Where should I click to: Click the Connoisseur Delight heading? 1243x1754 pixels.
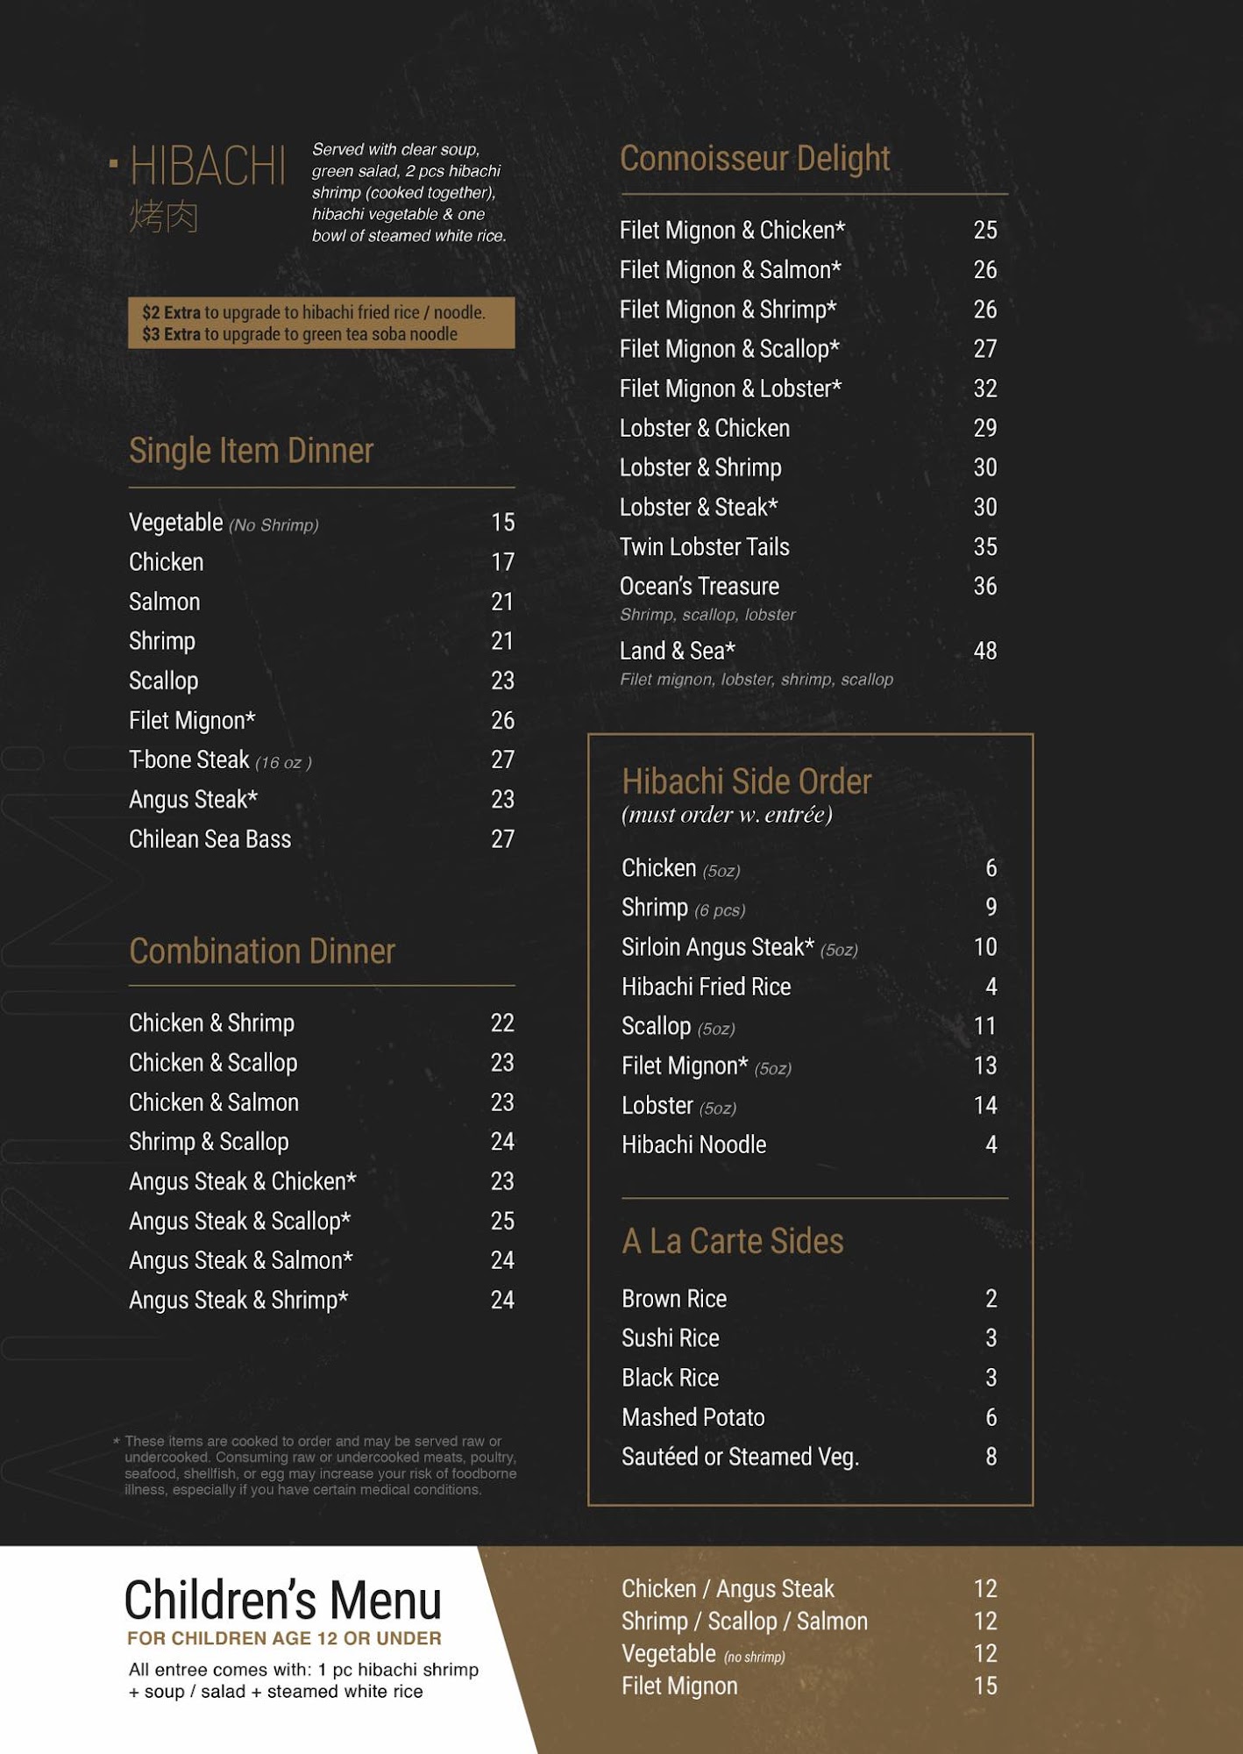(x=755, y=159)
